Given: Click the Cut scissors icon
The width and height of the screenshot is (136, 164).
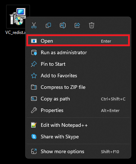Looking at the screenshot, I should tap(34, 25).
